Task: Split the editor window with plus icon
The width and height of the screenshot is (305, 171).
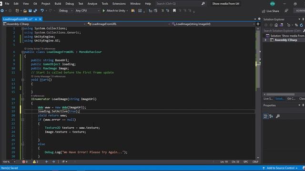Action: tap(258, 24)
